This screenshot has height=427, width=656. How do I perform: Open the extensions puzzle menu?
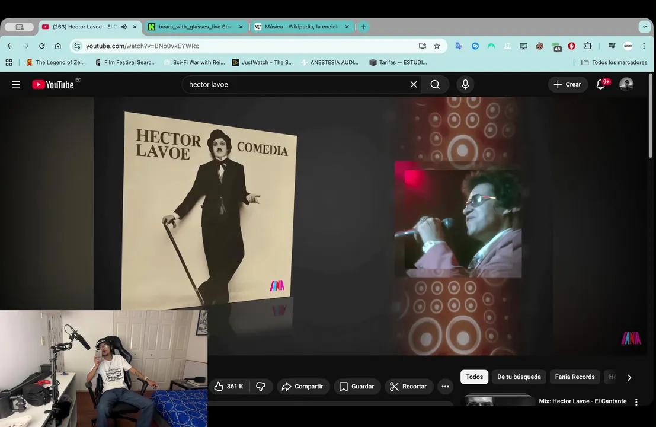588,46
